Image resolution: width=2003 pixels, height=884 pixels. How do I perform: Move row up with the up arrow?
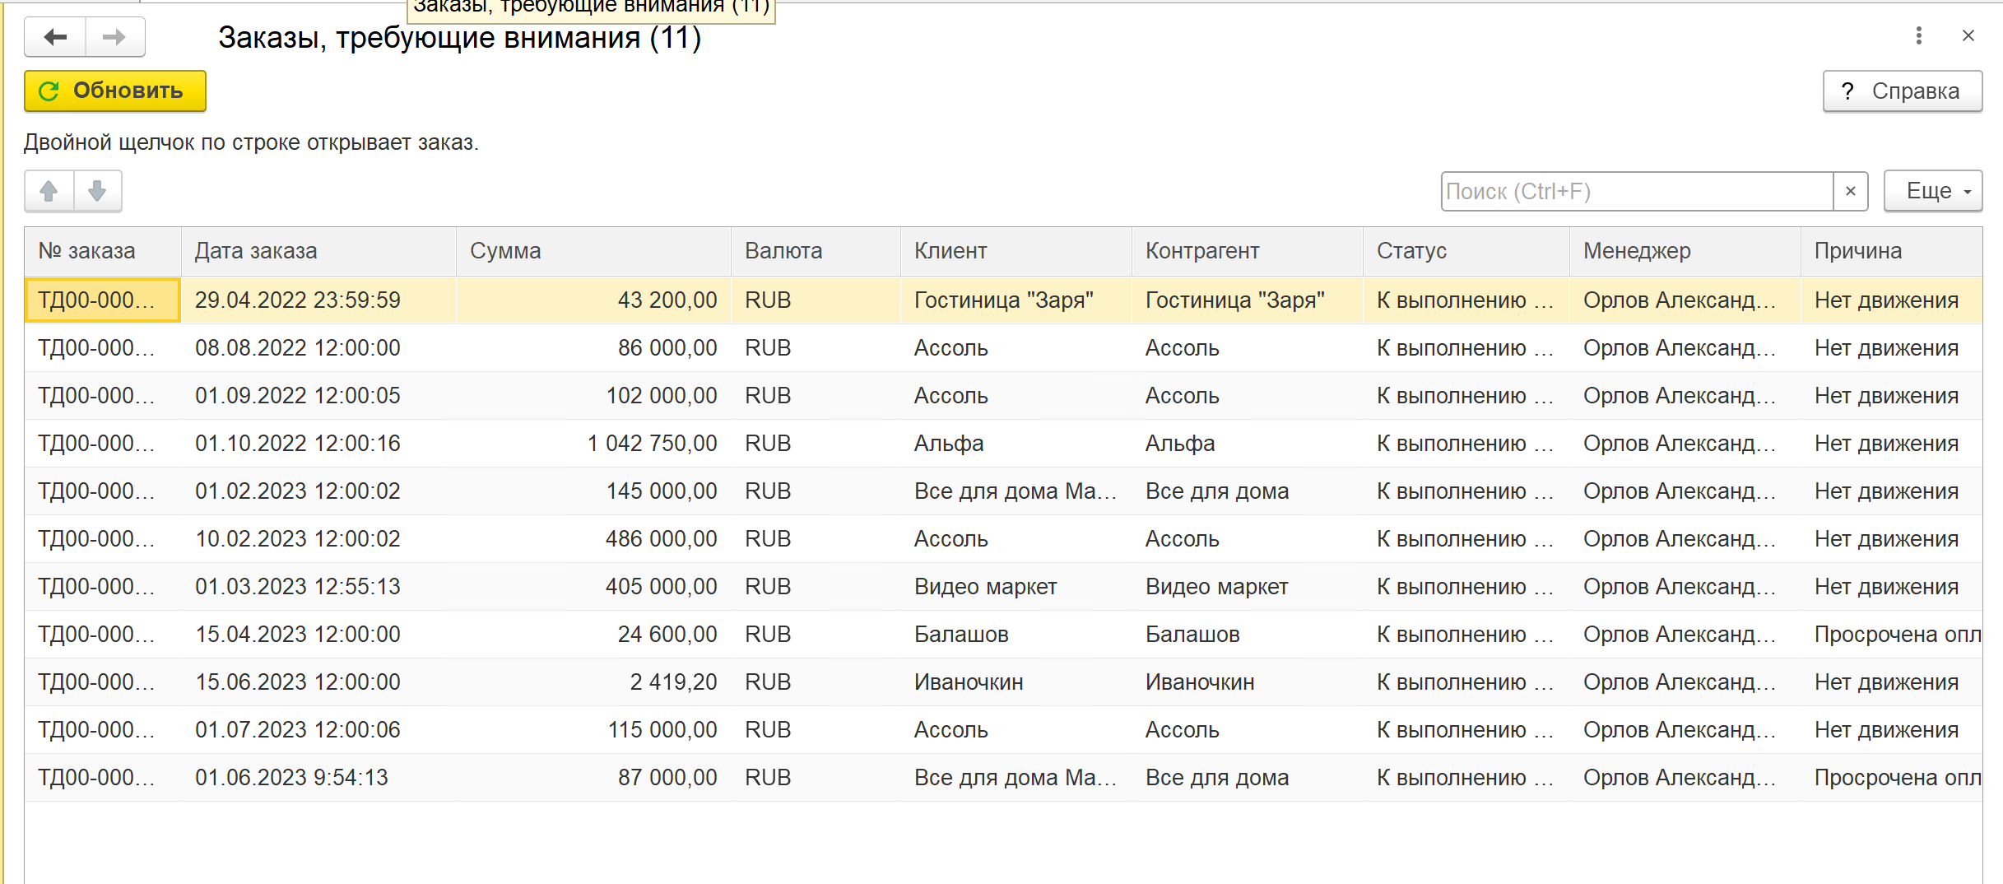click(49, 191)
